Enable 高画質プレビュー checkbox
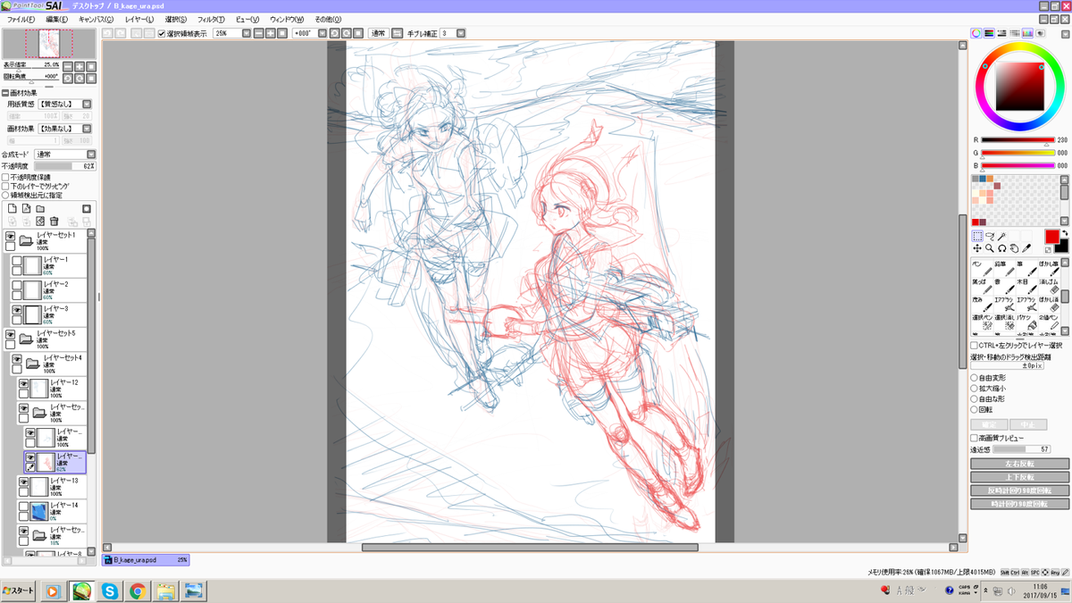The image size is (1072, 603). [975, 438]
